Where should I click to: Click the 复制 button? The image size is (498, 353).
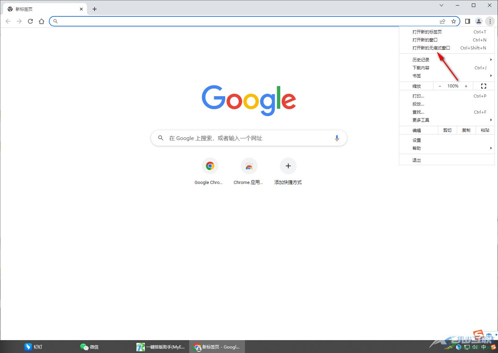466,130
